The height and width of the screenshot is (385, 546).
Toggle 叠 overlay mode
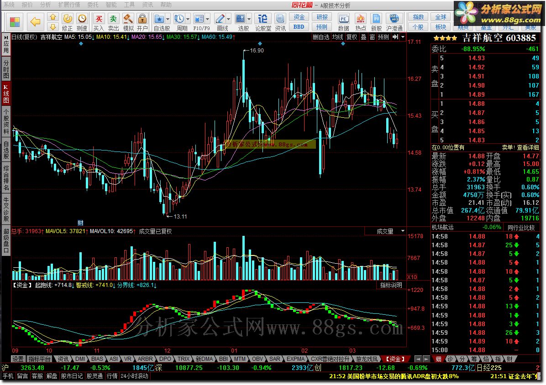[x=363, y=37]
